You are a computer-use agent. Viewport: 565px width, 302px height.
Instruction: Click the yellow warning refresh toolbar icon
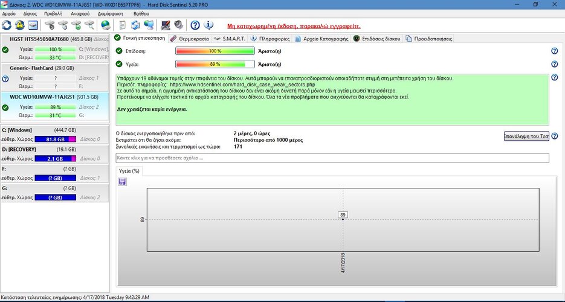click(x=20, y=25)
